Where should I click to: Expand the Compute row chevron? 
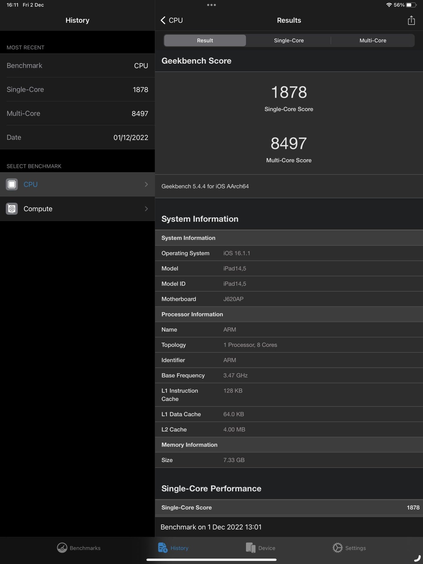tap(146, 209)
